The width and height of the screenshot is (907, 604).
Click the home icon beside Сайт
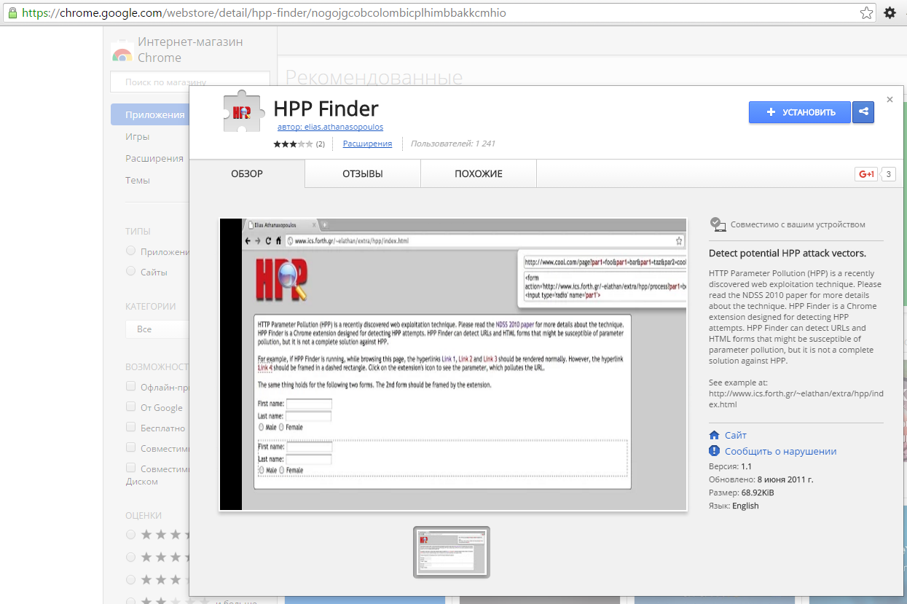[714, 435]
